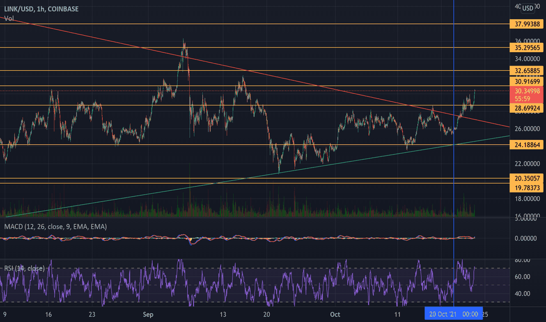Viewport: 546px width, 322px height.
Task: Select the 24.18864 price level label
Action: (526, 145)
